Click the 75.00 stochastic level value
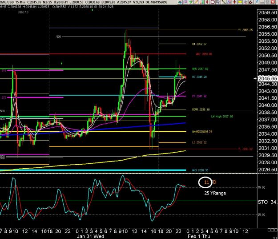This screenshot has height=239, width=278. (262, 187)
